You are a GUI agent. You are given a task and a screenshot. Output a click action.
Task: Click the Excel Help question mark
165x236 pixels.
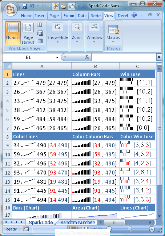tap(134, 15)
